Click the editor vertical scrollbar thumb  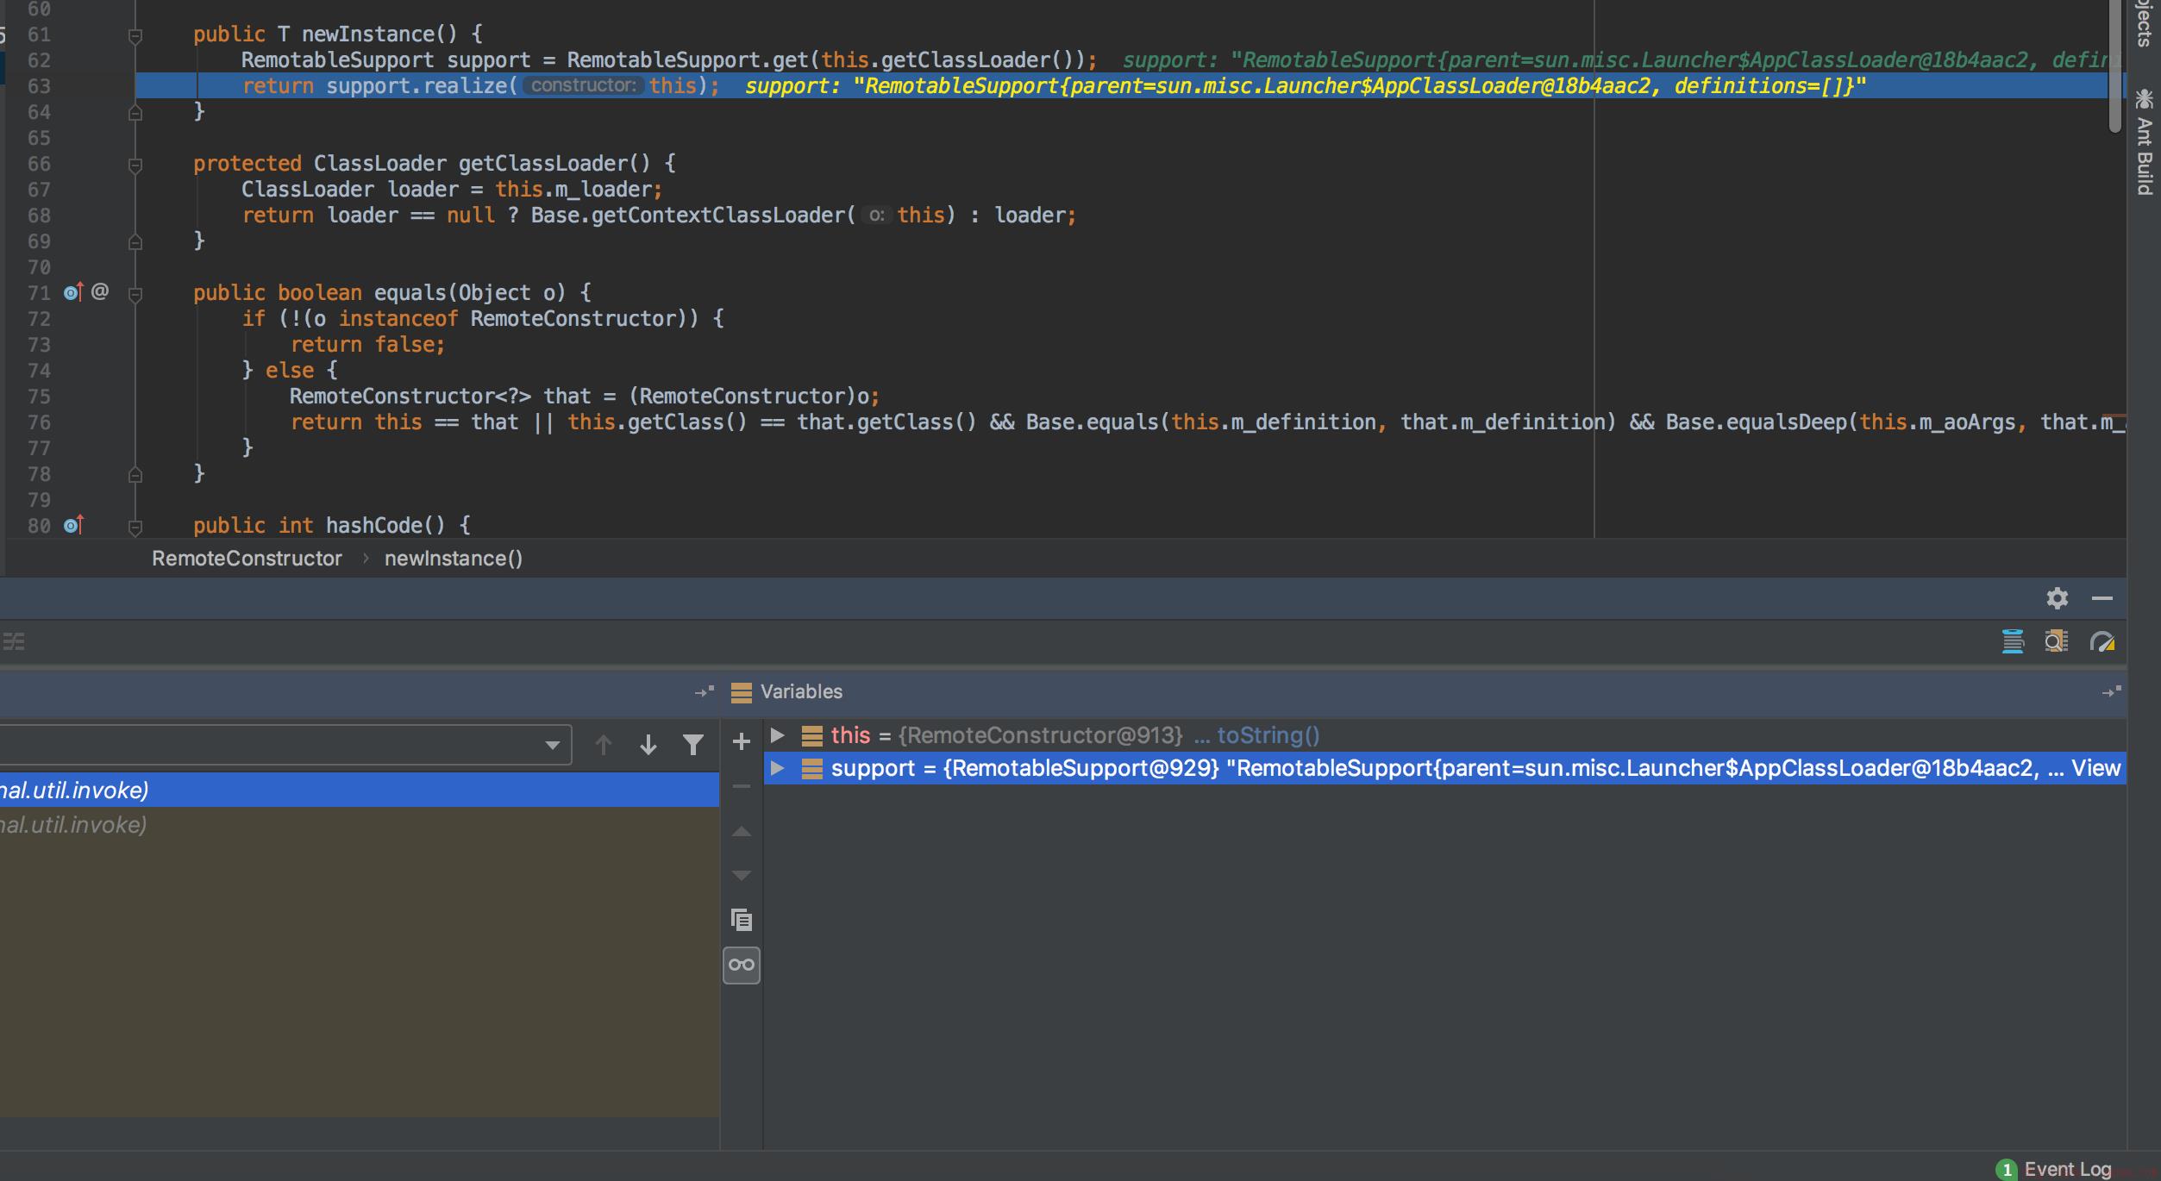[x=2114, y=66]
